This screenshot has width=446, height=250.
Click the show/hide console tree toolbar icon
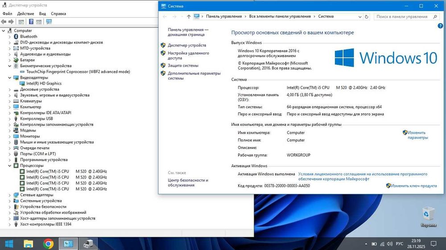click(21, 21)
